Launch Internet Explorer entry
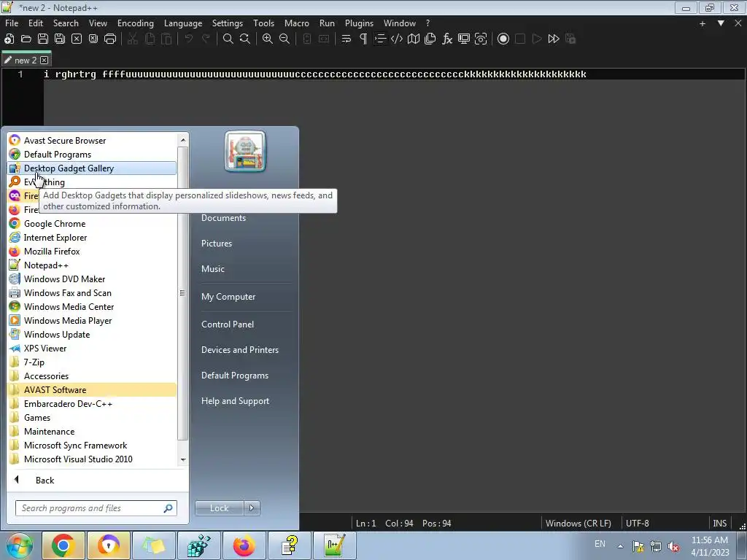 [x=92, y=238]
